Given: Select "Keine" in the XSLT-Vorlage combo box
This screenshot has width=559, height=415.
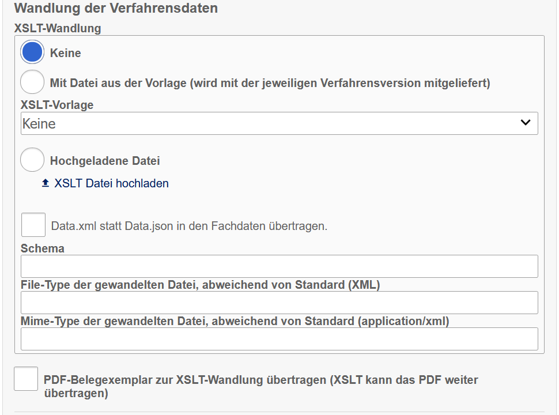Looking at the screenshot, I should 279,123.
